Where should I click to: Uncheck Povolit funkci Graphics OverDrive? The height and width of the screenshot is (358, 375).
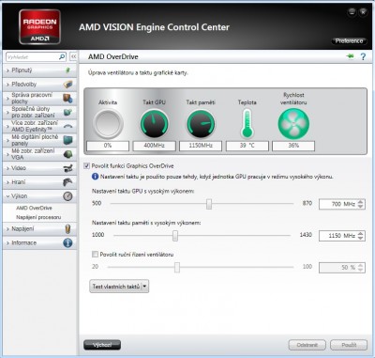pyautogui.click(x=87, y=166)
